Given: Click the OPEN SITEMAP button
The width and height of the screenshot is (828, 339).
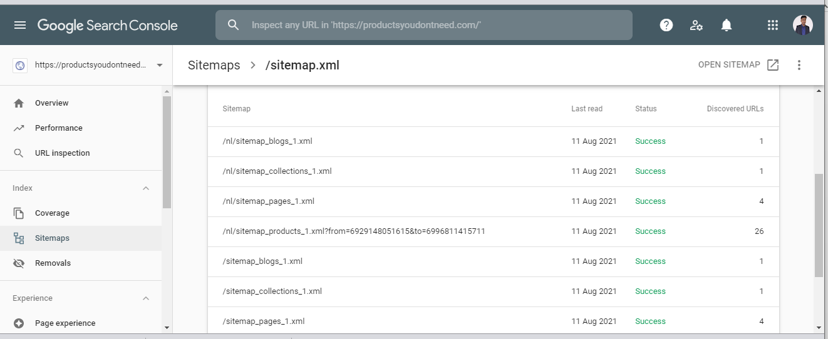Looking at the screenshot, I should click(738, 65).
